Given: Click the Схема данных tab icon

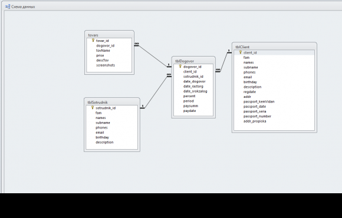Looking at the screenshot, I should click(x=8, y=6).
